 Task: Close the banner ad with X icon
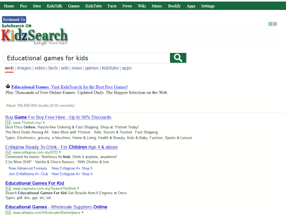(275, 24)
